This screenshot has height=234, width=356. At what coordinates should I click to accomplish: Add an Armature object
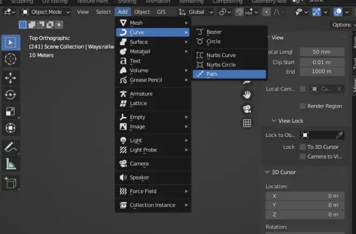[153, 94]
